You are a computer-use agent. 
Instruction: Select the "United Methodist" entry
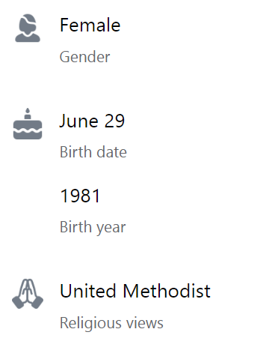point(135,291)
